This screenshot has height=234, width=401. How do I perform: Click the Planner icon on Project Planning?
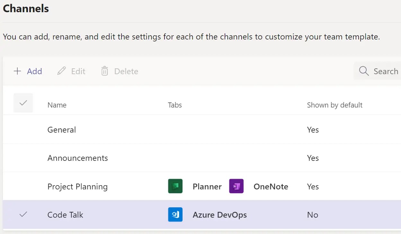tap(175, 186)
